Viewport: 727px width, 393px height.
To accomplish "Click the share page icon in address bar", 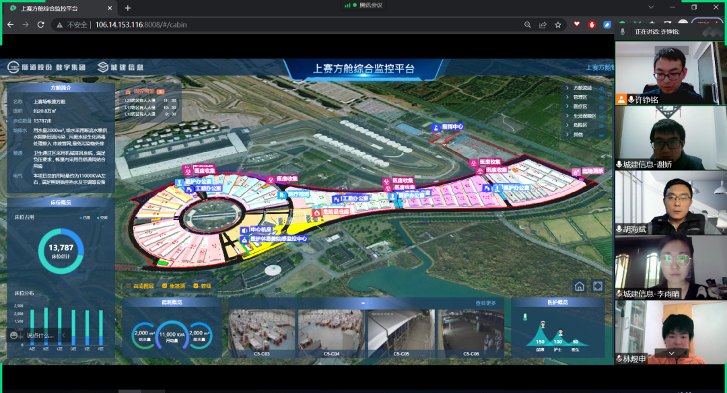I will coord(543,24).
